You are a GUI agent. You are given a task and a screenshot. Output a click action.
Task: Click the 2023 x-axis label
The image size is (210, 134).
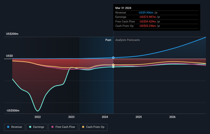click(x=71, y=117)
